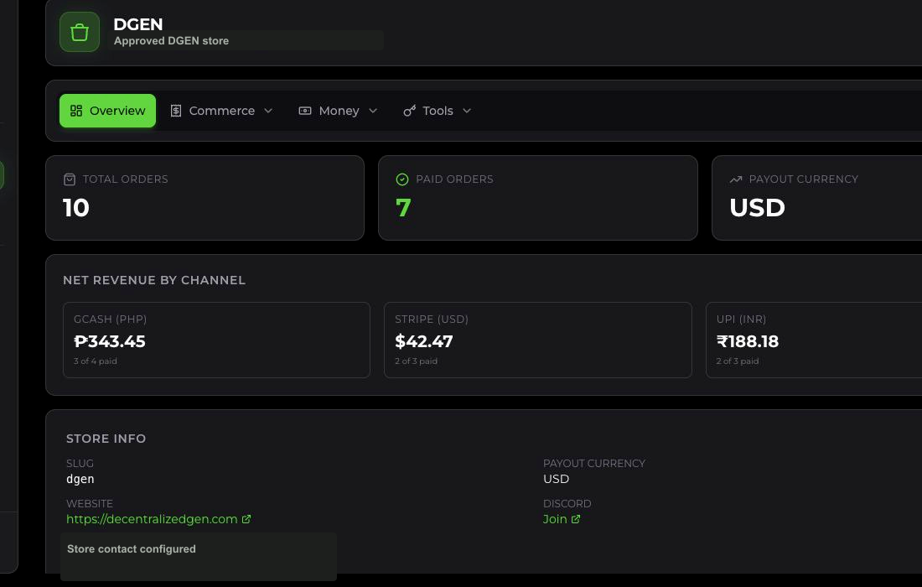The image size is (922, 587).
Task: Click the STRIPE (USD) revenue card
Action: (x=538, y=340)
